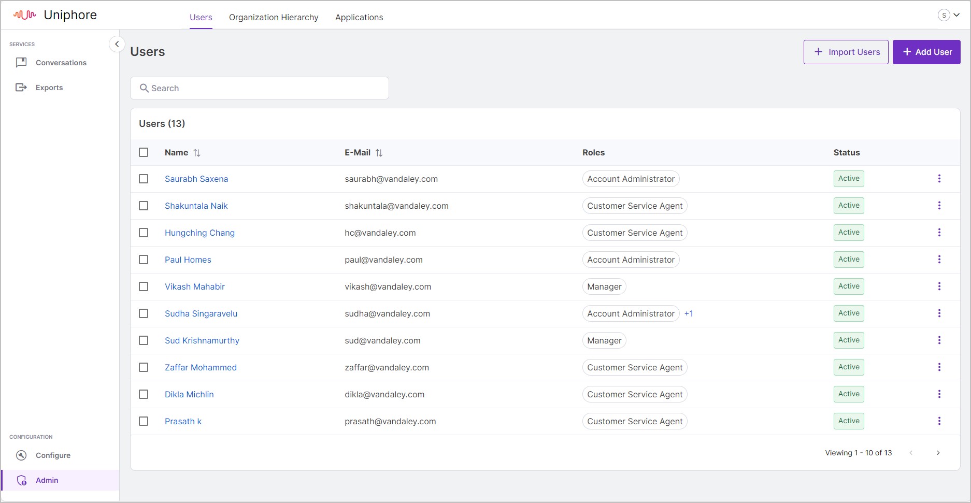The width and height of the screenshot is (971, 503).
Task: Click the 'Viewing 1 - 10 of 13' text
Action: coord(859,453)
